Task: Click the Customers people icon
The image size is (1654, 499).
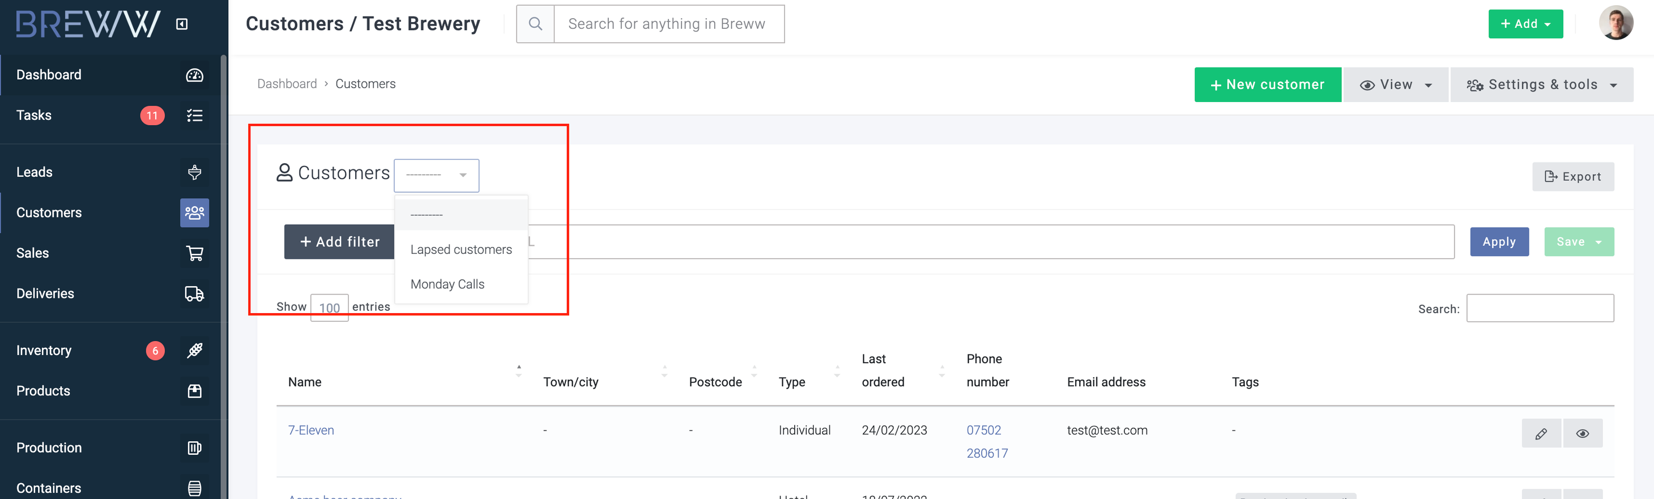Action: (x=194, y=212)
